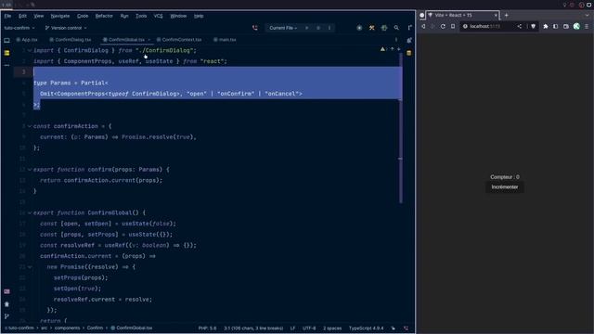Open the Tools menu

click(x=141, y=16)
